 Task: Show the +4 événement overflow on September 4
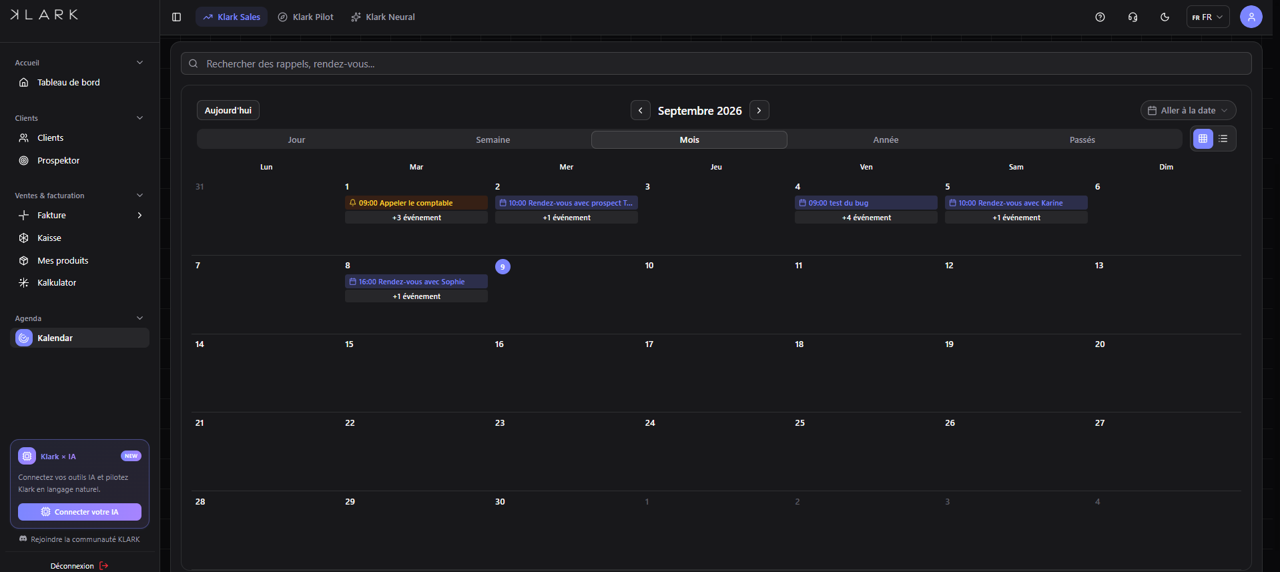866,218
